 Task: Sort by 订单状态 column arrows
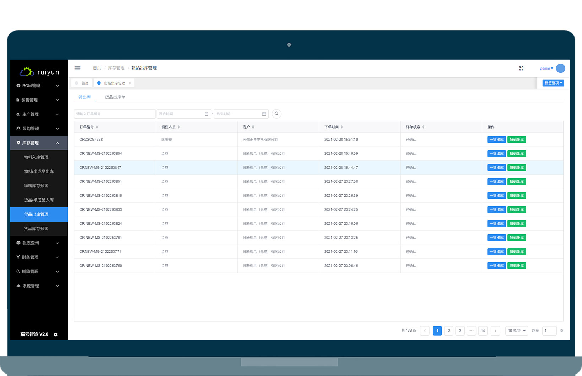pyautogui.click(x=423, y=127)
